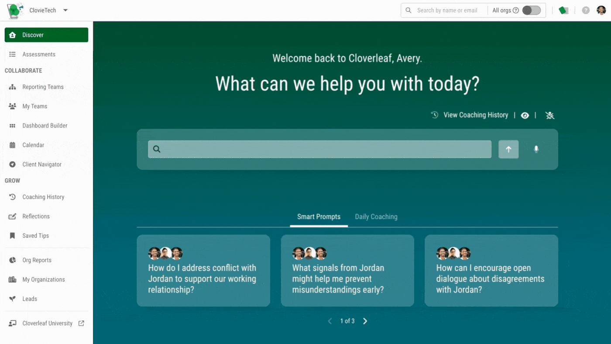Toggle the eye visibility icon
The width and height of the screenshot is (611, 344).
pos(525,115)
